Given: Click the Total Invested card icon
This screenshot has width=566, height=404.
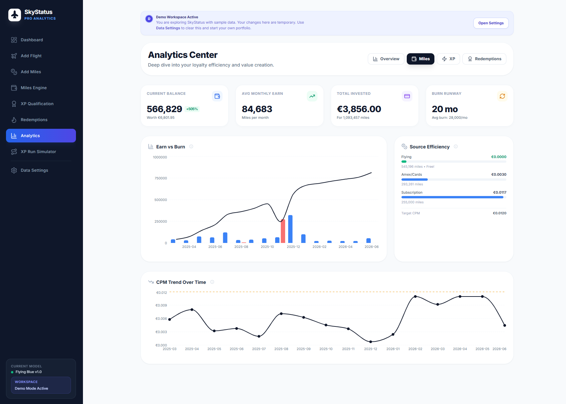Looking at the screenshot, I should (x=407, y=96).
